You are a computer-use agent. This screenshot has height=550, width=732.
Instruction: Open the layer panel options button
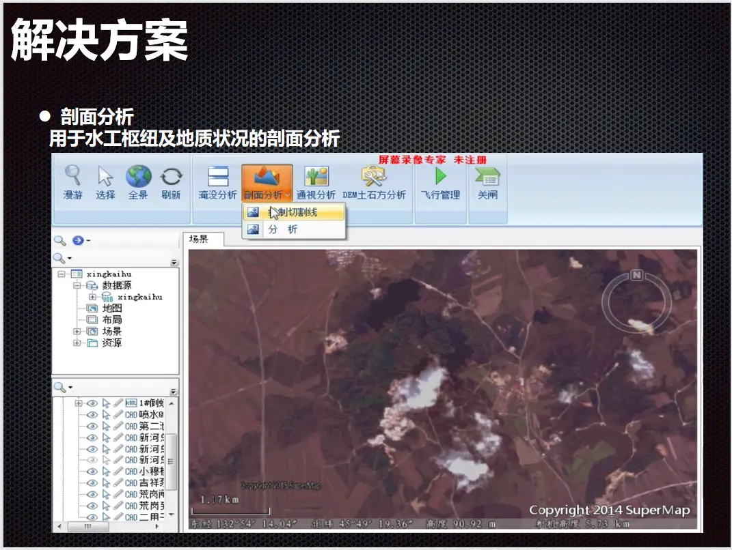tap(174, 392)
